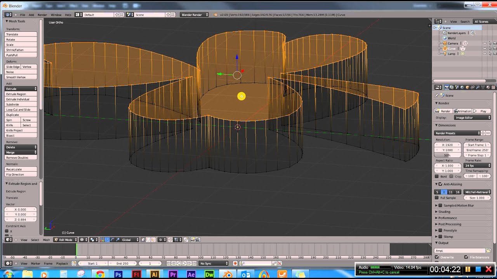Image resolution: width=497 pixels, height=279 pixels.
Task: Open the Image Editor display dropdown
Action: tap(473, 117)
